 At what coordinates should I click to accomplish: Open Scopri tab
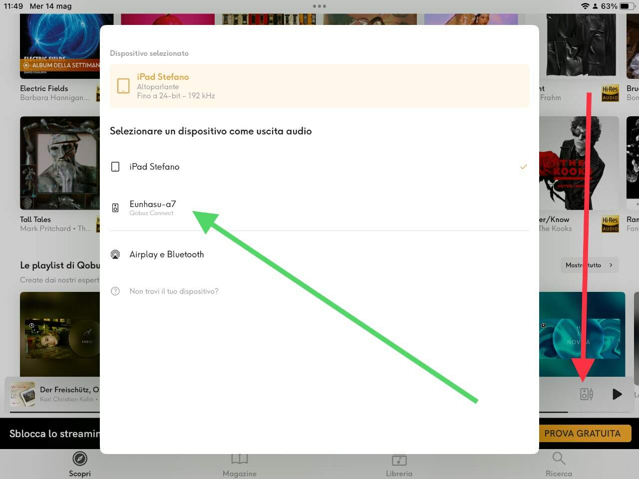pos(80,464)
